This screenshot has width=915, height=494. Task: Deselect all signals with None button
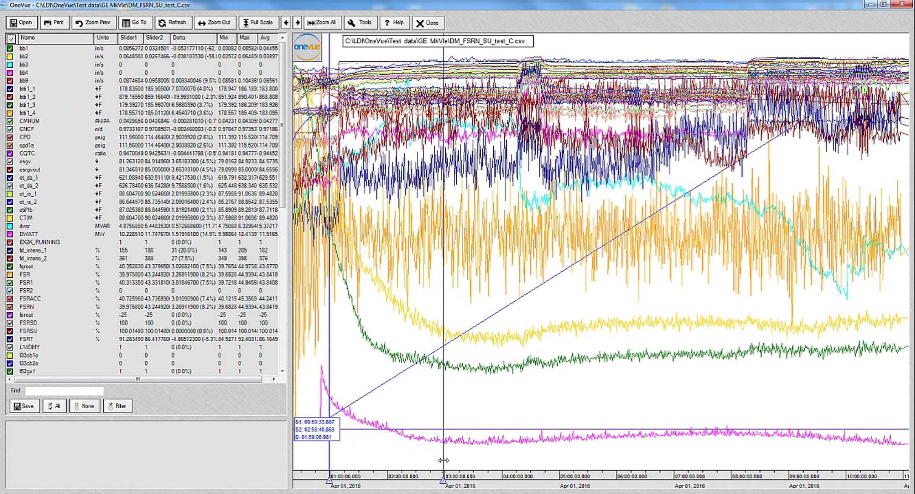click(85, 406)
